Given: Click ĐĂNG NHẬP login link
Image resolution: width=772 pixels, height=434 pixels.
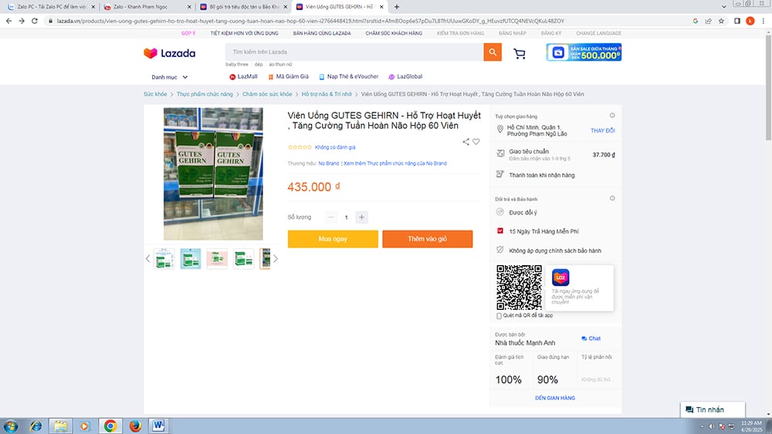Looking at the screenshot, I should pos(513,33).
